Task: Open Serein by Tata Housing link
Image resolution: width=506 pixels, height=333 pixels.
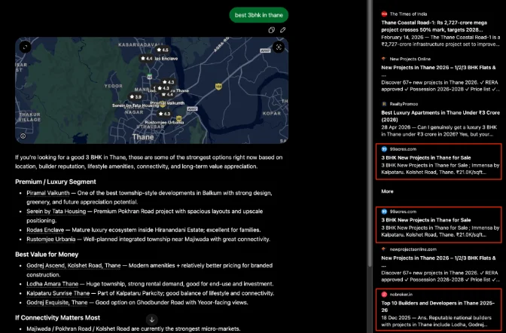Action: [x=56, y=211]
